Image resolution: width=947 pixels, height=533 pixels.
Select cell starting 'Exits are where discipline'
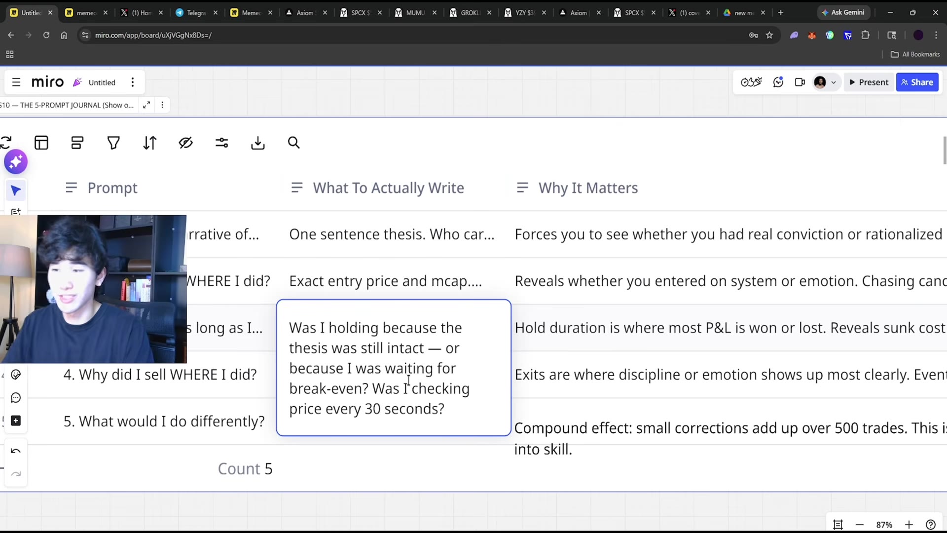pos(730,375)
